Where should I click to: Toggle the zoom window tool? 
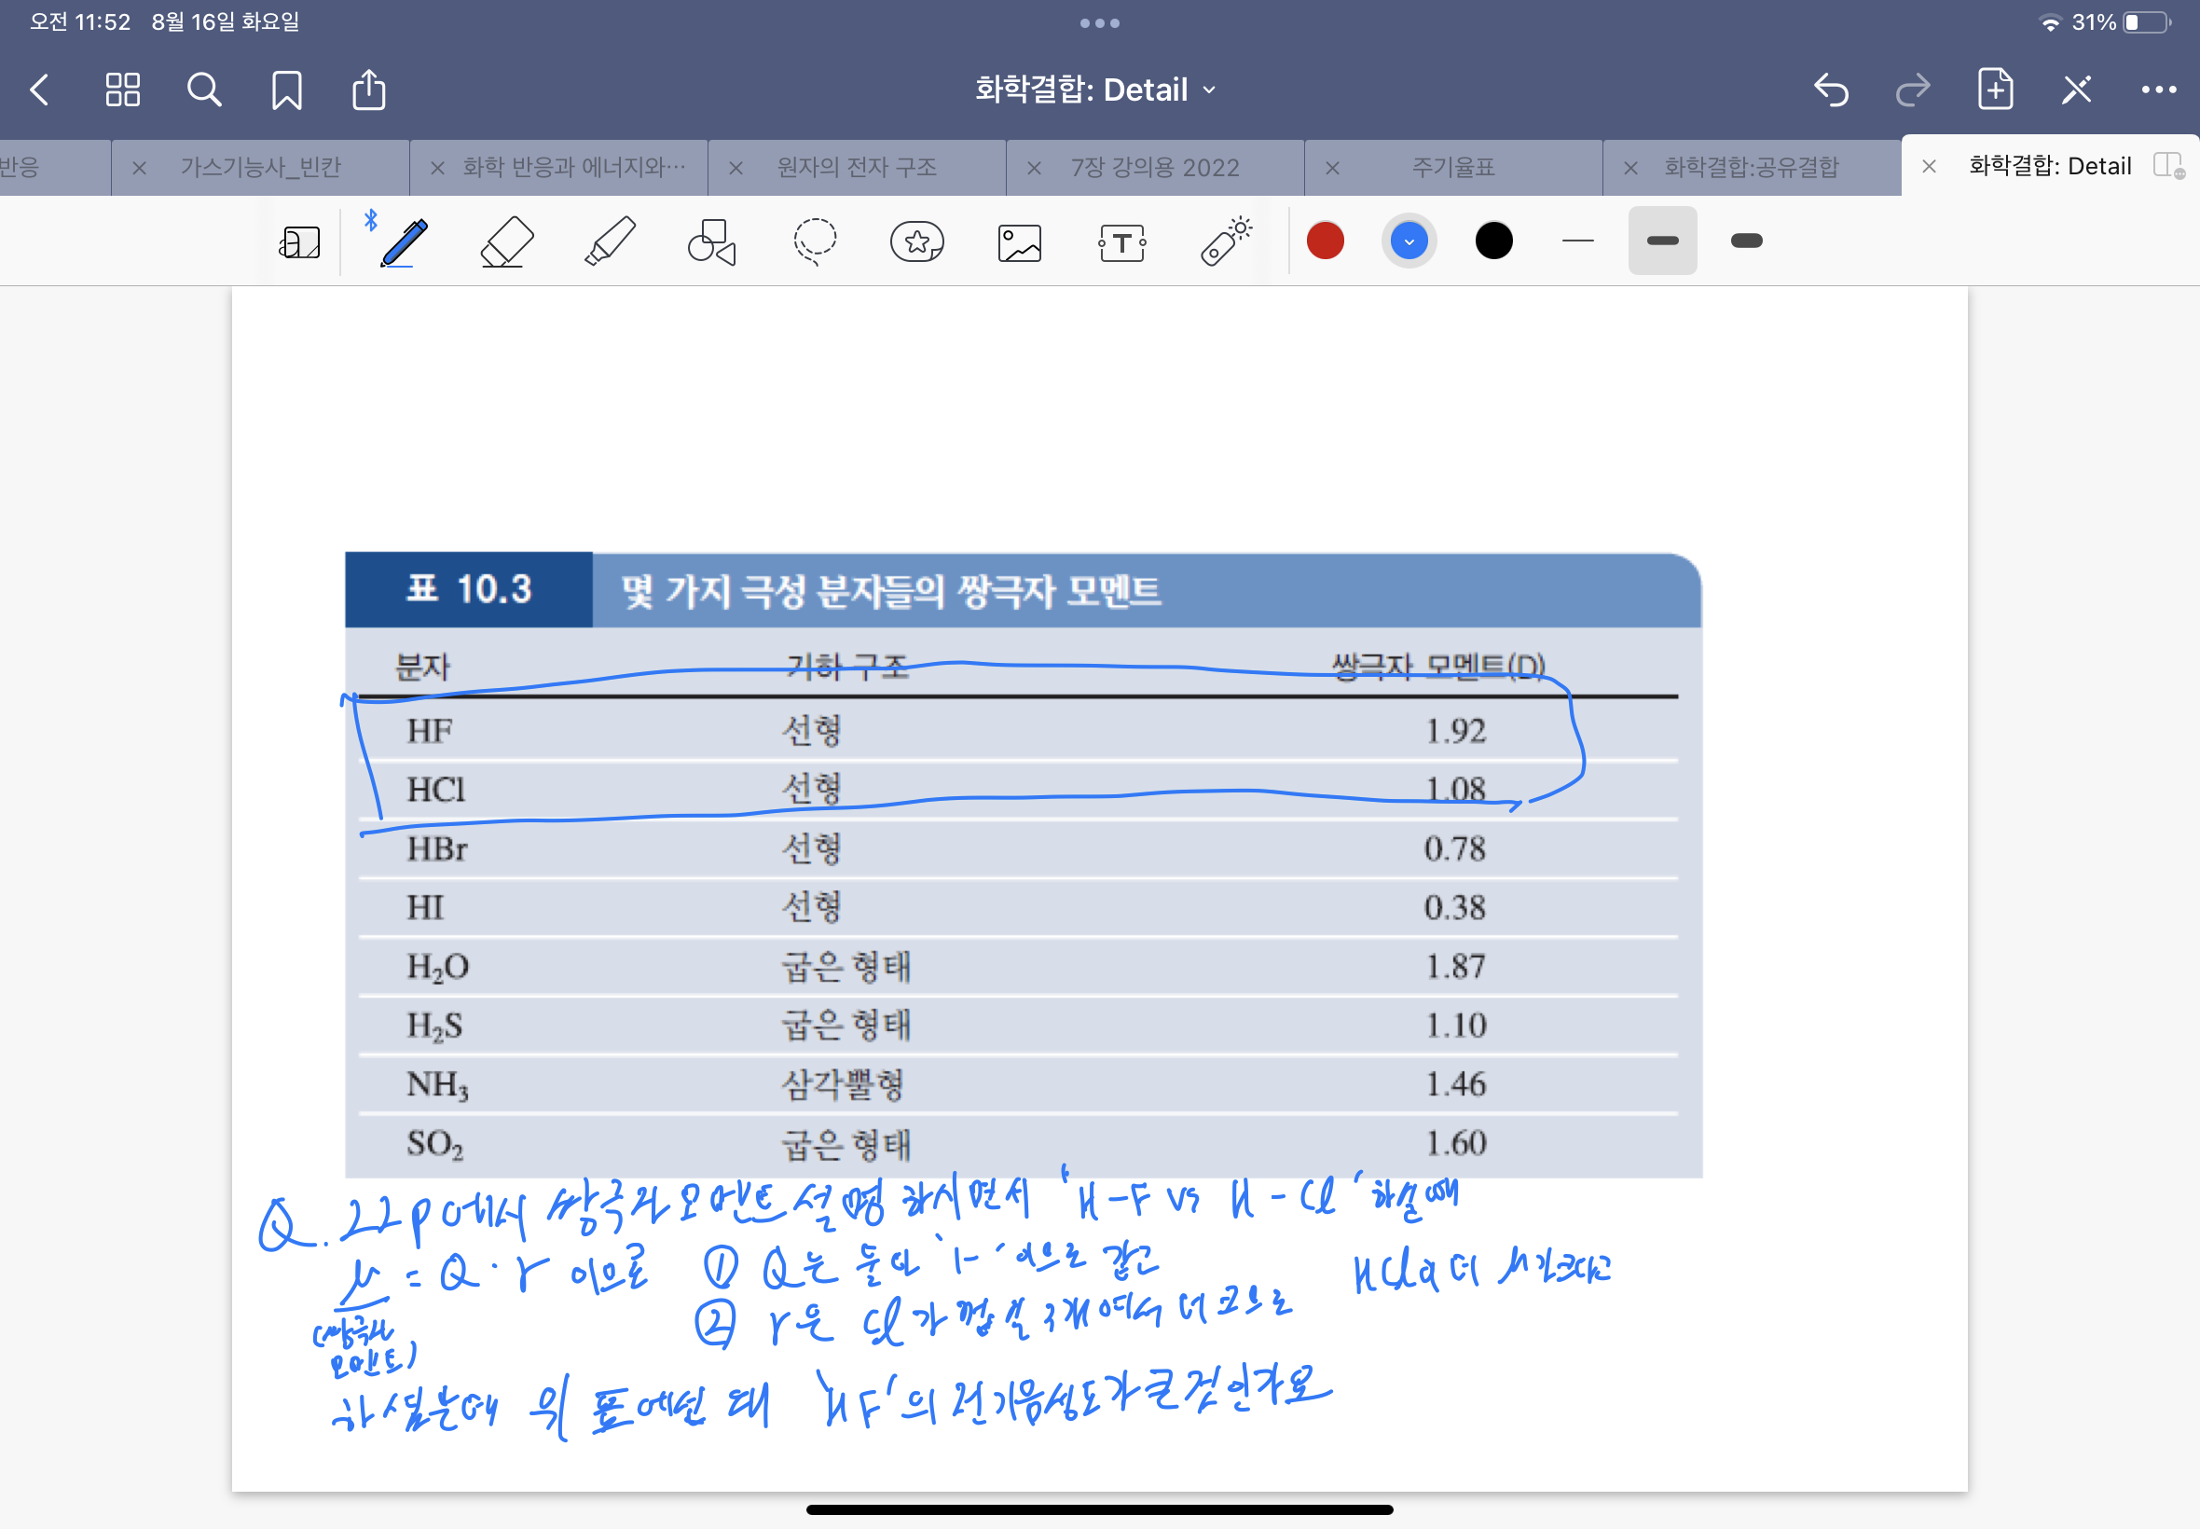pyautogui.click(x=300, y=242)
